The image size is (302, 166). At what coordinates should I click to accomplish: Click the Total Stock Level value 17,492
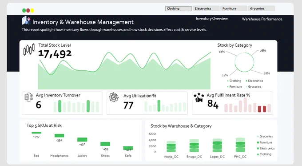(55, 54)
